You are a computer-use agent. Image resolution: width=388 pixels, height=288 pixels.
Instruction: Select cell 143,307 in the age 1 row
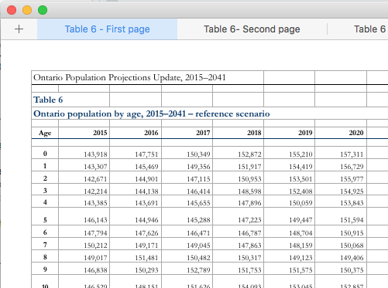pyautogui.click(x=84, y=165)
